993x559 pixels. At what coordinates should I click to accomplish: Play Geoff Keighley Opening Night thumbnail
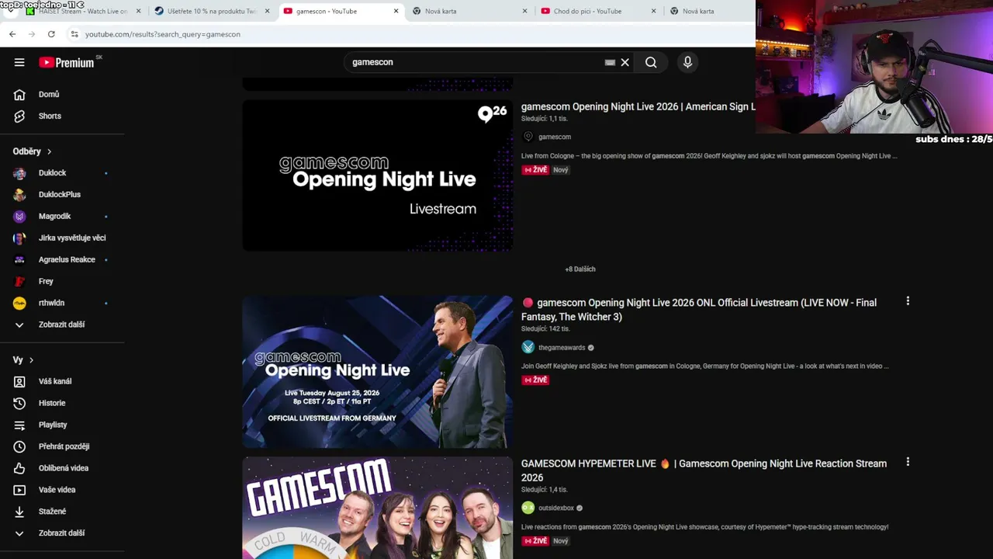378,372
